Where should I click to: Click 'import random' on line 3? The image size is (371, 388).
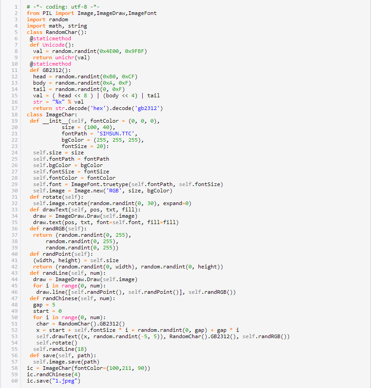coord(47,19)
